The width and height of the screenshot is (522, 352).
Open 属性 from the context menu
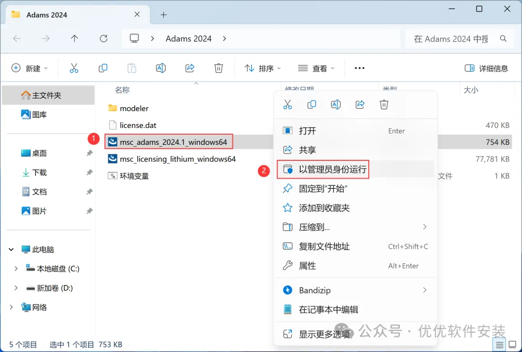tap(355, 266)
